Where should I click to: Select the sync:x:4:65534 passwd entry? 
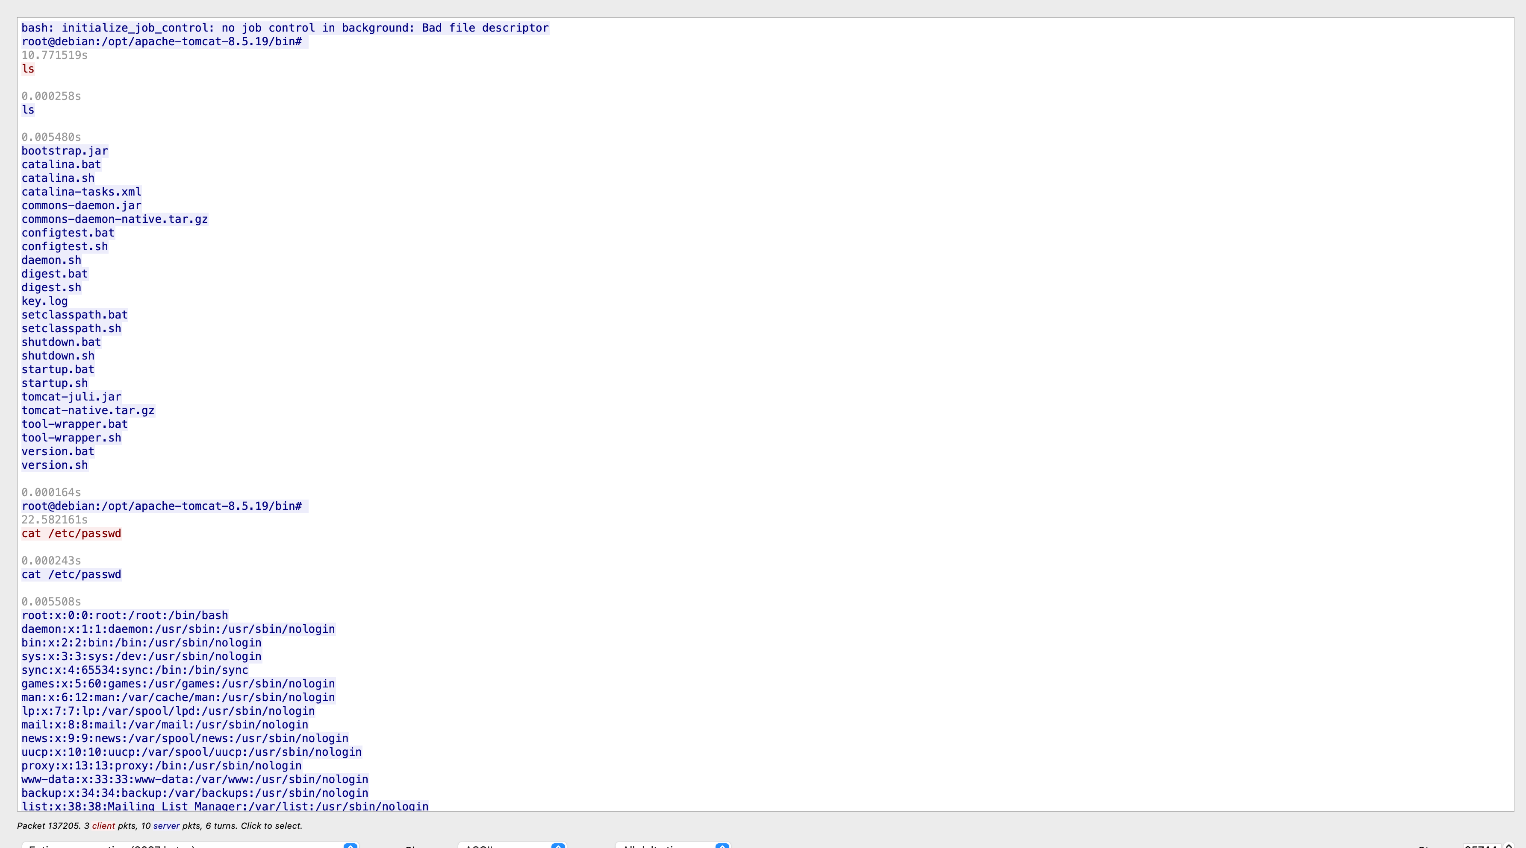click(135, 670)
